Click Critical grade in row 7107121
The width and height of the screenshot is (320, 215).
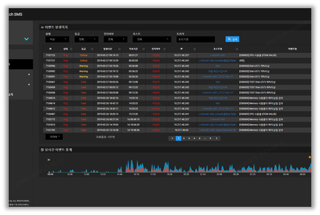(x=83, y=60)
